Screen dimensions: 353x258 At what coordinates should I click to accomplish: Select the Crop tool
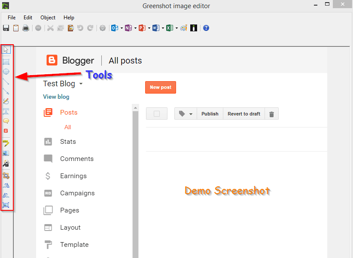click(x=6, y=176)
